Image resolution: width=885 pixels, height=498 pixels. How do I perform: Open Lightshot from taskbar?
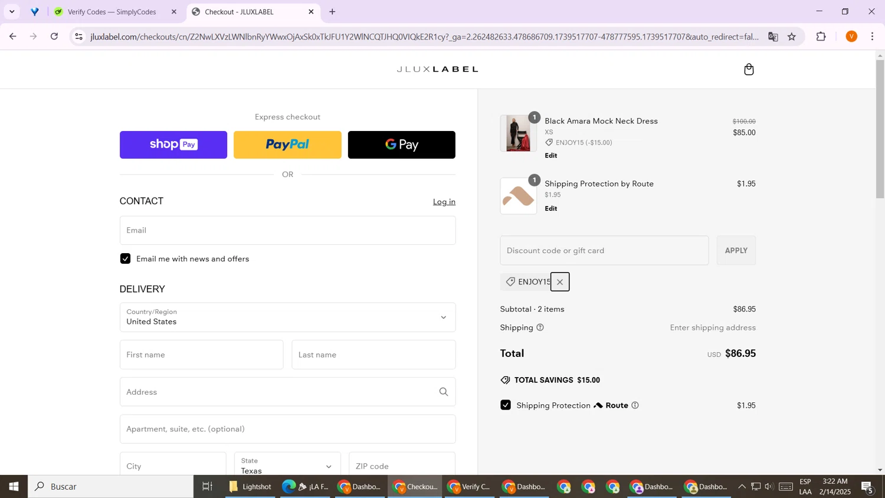point(250,487)
